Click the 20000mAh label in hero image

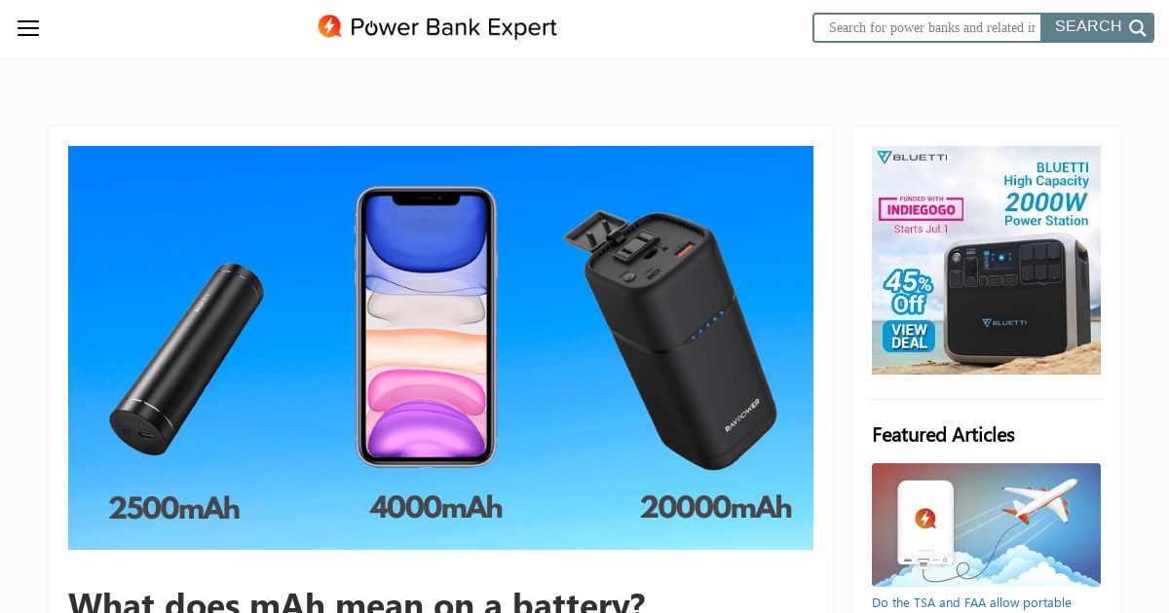715,507
